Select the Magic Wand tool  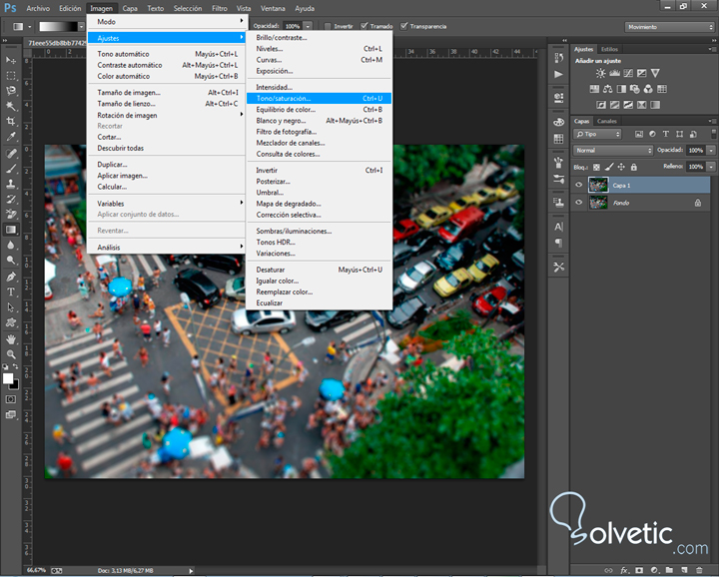coord(11,107)
